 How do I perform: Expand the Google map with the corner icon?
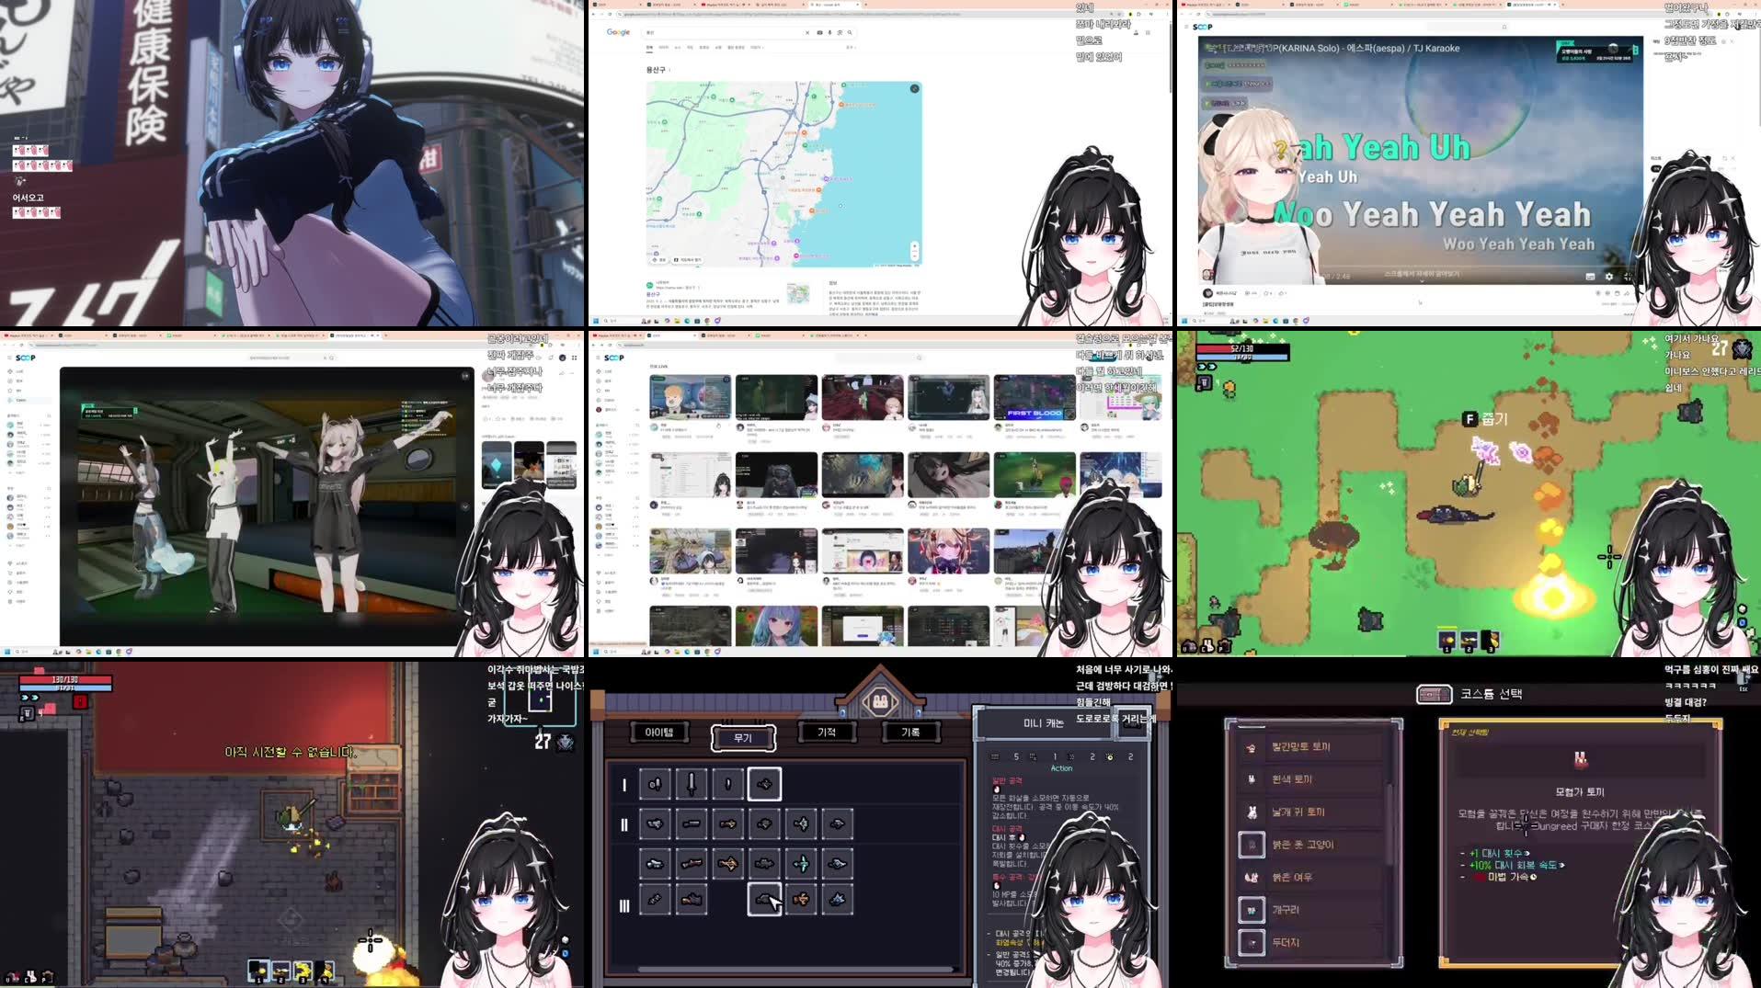coord(914,89)
